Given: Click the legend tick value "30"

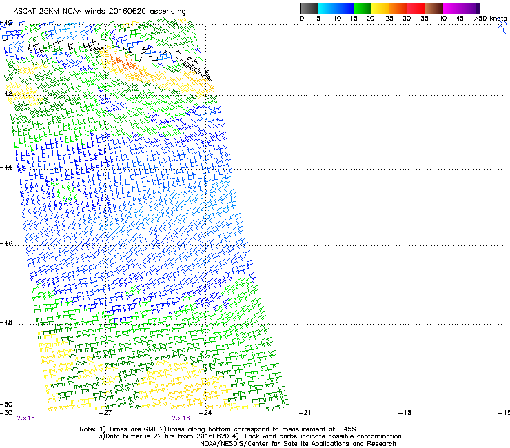Looking at the screenshot, I should point(407,19).
